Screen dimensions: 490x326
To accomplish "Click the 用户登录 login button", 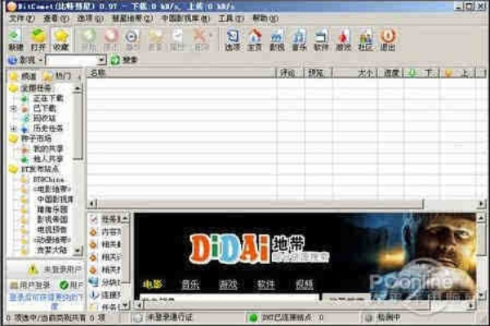I will (x=30, y=285).
